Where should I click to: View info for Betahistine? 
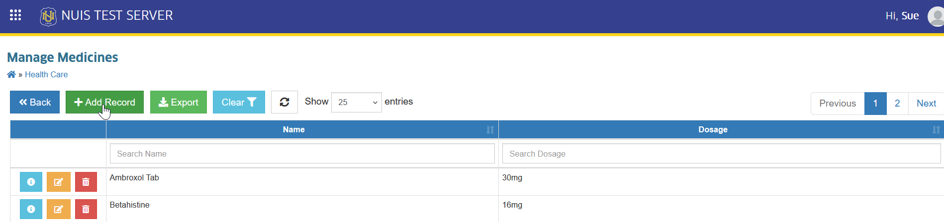[x=31, y=209]
